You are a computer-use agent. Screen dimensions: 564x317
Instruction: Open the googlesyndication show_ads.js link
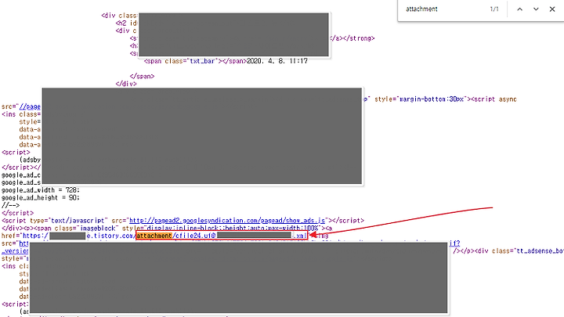click(227, 220)
